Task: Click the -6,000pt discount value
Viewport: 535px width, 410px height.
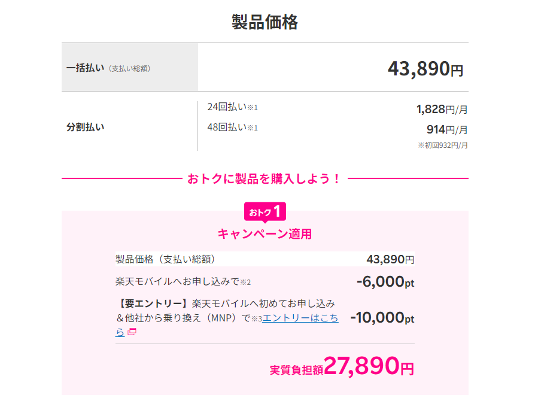Action: click(385, 282)
